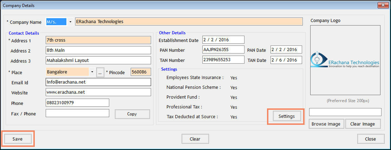Click the Address 1 field with 7th cross
Image resolution: width=391 pixels, height=150 pixels.
point(98,40)
